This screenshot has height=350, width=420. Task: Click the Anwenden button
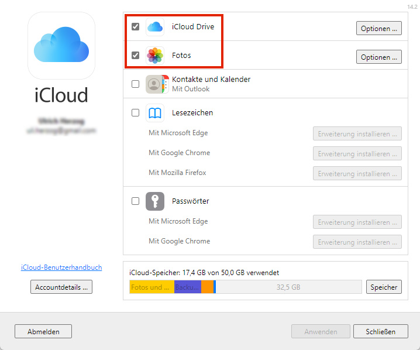coord(321,331)
